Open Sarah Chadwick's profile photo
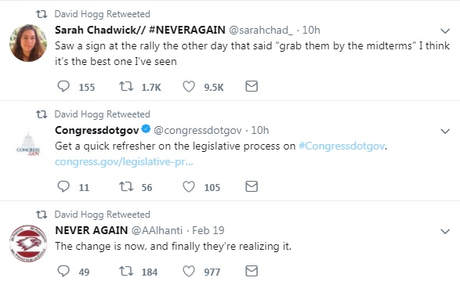Screen dimensions: 460x285 [x=28, y=43]
